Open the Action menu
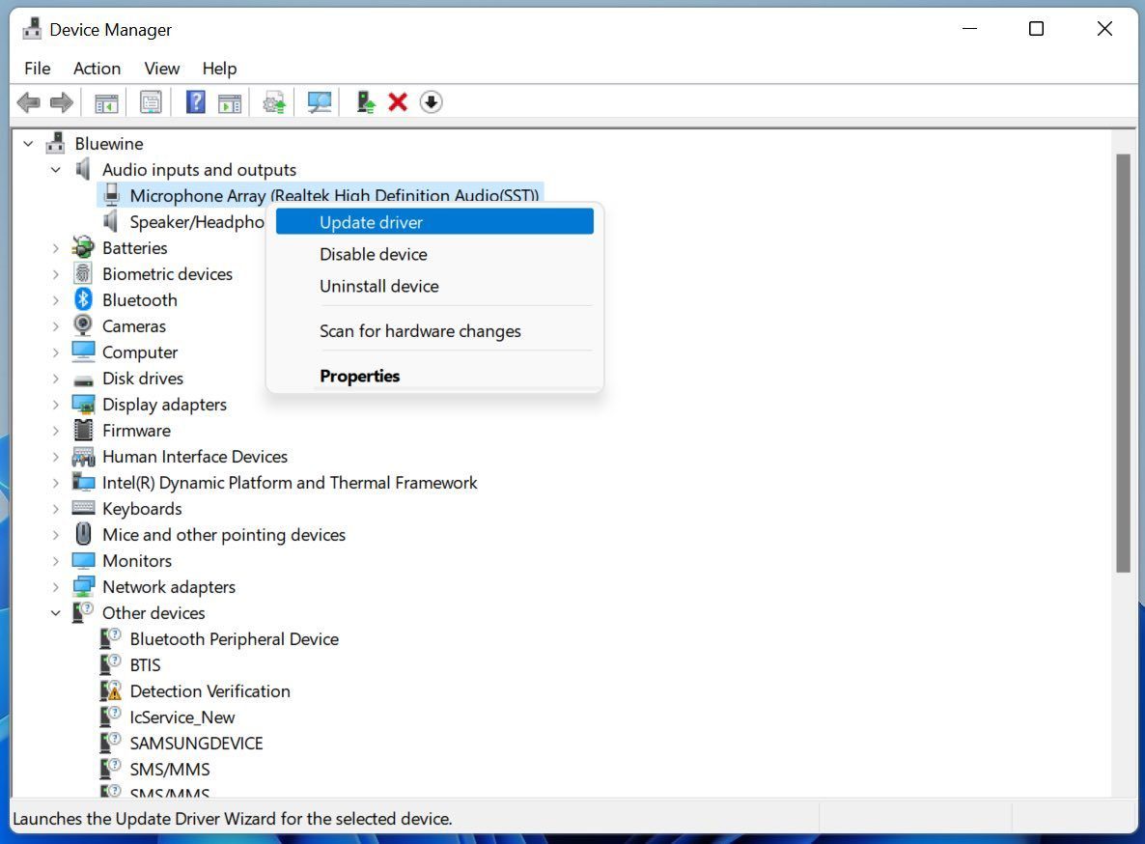 coord(98,69)
